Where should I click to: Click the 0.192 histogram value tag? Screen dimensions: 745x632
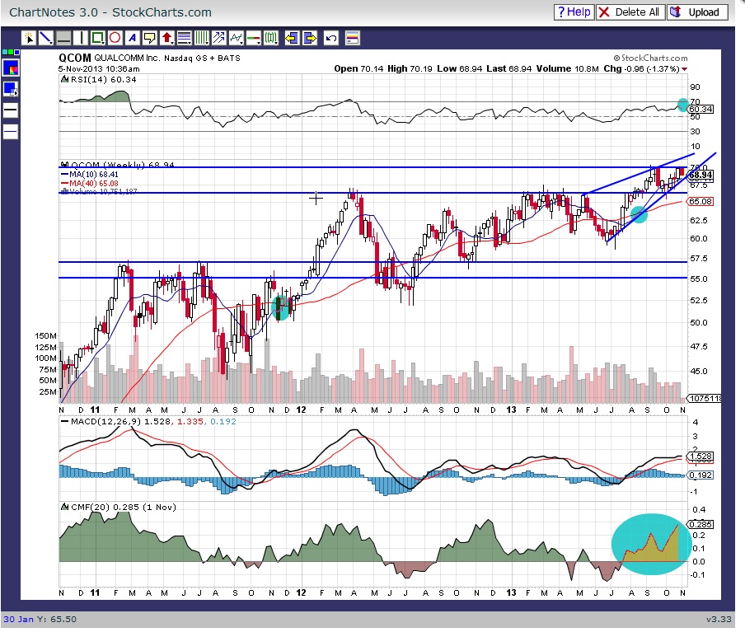tap(700, 475)
